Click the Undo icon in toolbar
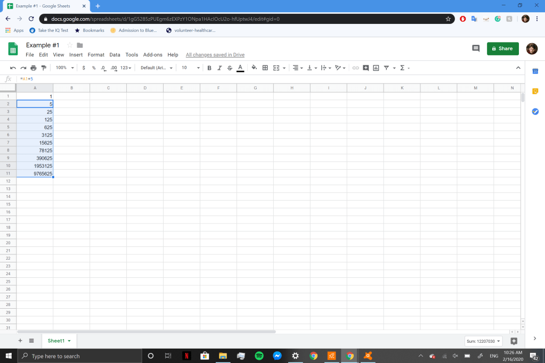 13,68
